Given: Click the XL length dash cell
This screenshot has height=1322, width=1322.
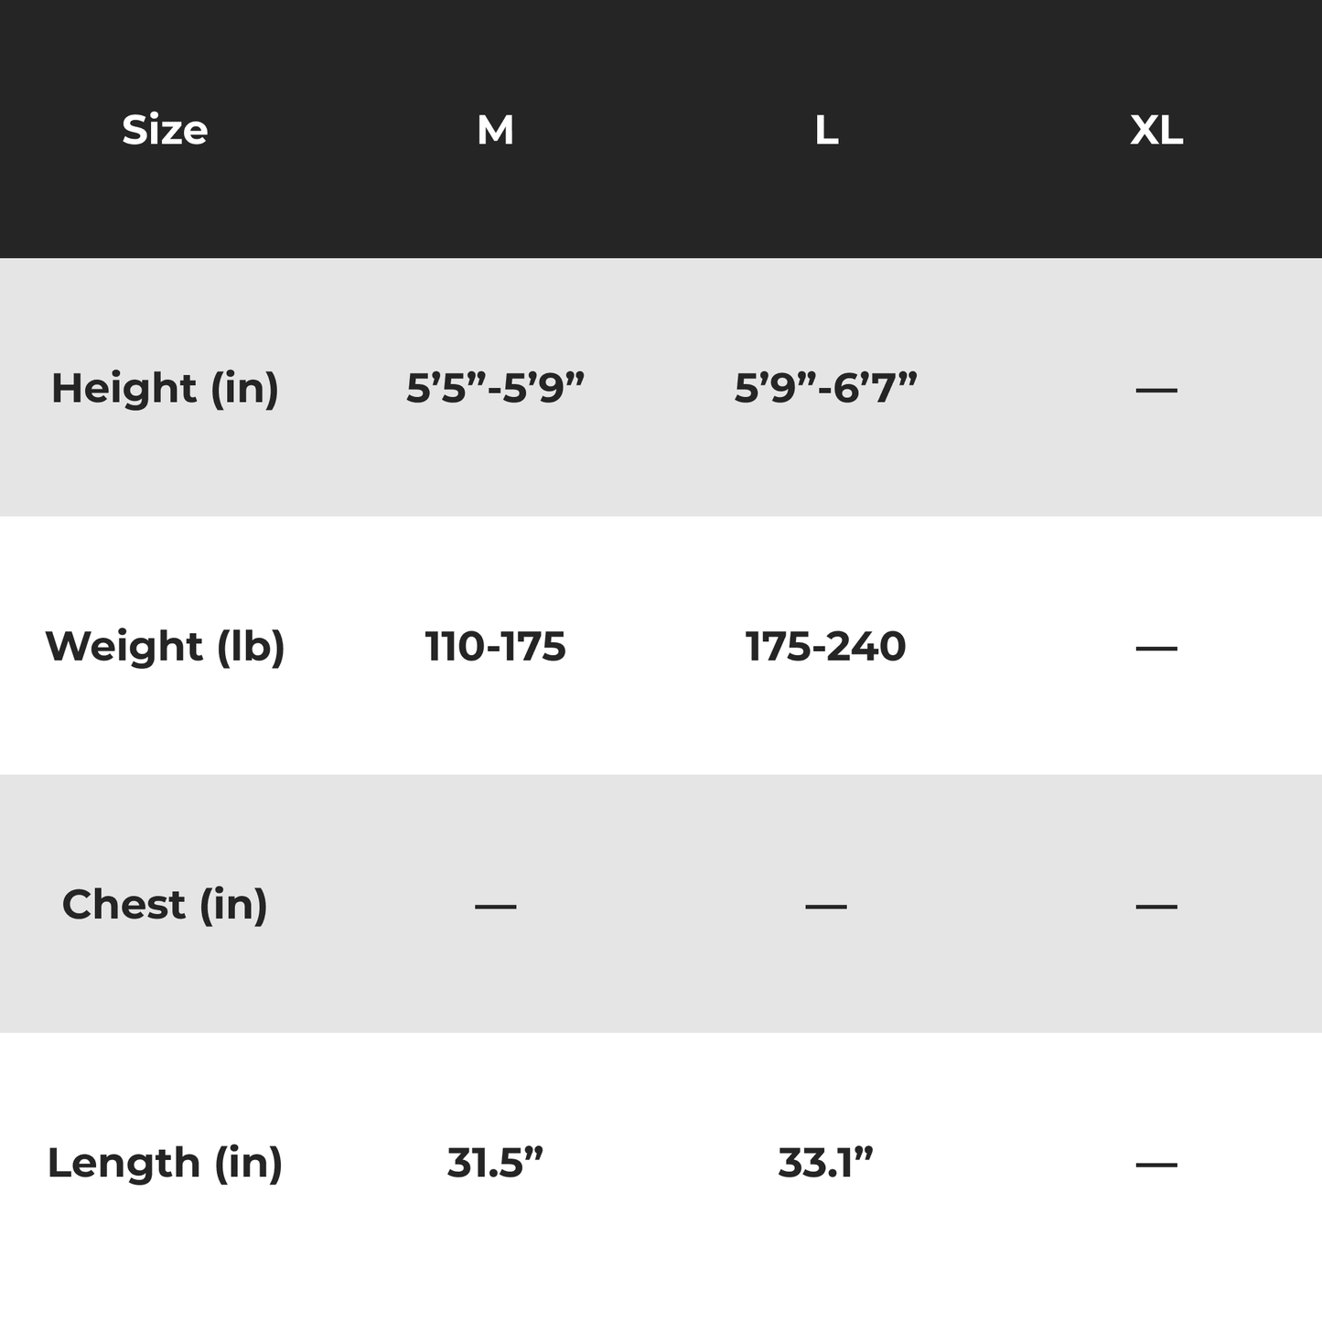Looking at the screenshot, I should (1156, 1165).
